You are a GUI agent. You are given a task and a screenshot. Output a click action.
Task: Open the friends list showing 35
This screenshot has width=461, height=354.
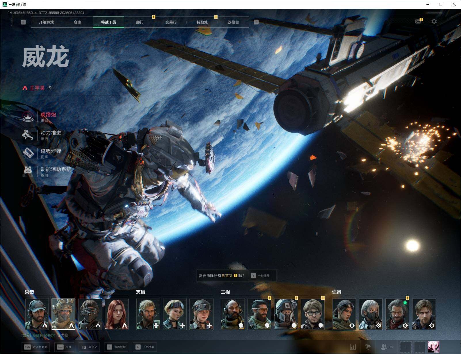[x=387, y=347]
